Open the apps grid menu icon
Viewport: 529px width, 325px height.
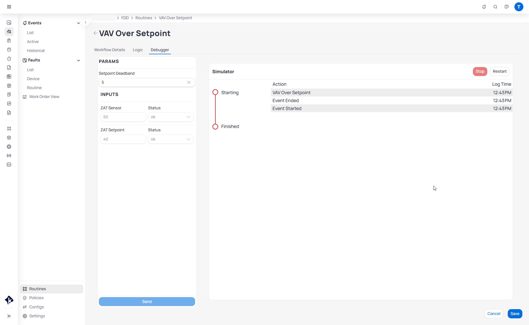[x=9, y=7]
